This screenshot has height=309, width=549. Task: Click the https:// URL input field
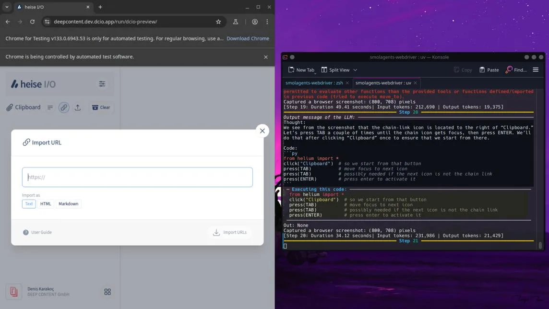pos(137,177)
